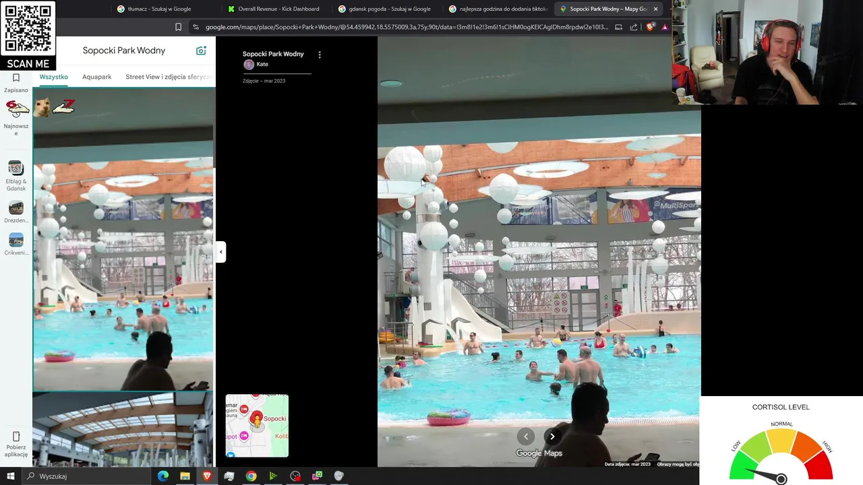Open Brave browser from taskbar

click(207, 476)
